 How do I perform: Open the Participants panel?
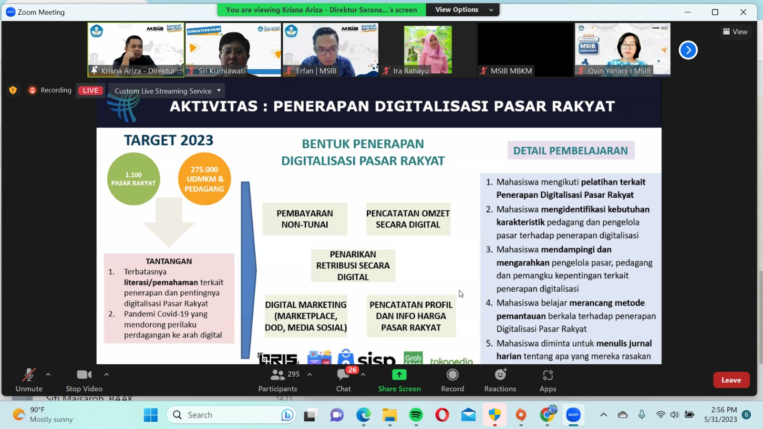(278, 380)
